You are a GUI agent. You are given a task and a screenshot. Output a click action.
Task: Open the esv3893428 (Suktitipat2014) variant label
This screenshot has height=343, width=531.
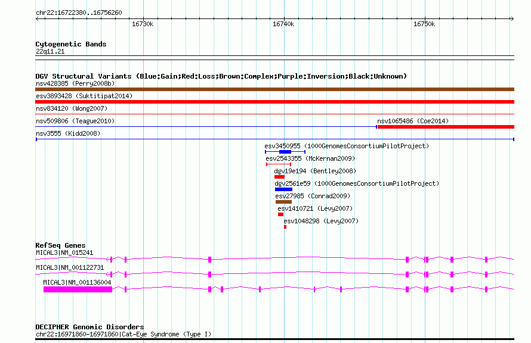coord(84,96)
